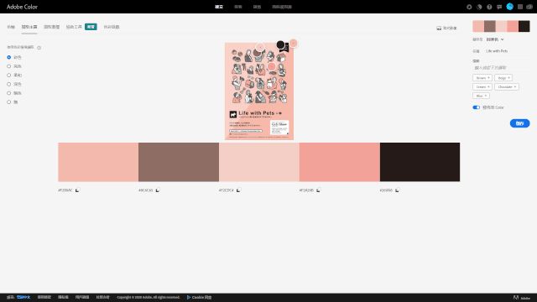Open the Creative Cloud icon in the header
The height and width of the screenshot is (302, 537).
pyautogui.click(x=529, y=7)
